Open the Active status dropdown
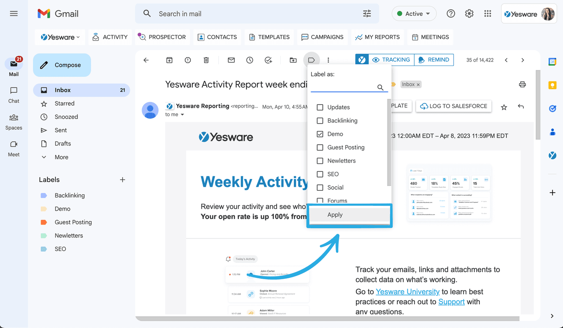Viewport: 563px width, 328px height. (x=414, y=14)
